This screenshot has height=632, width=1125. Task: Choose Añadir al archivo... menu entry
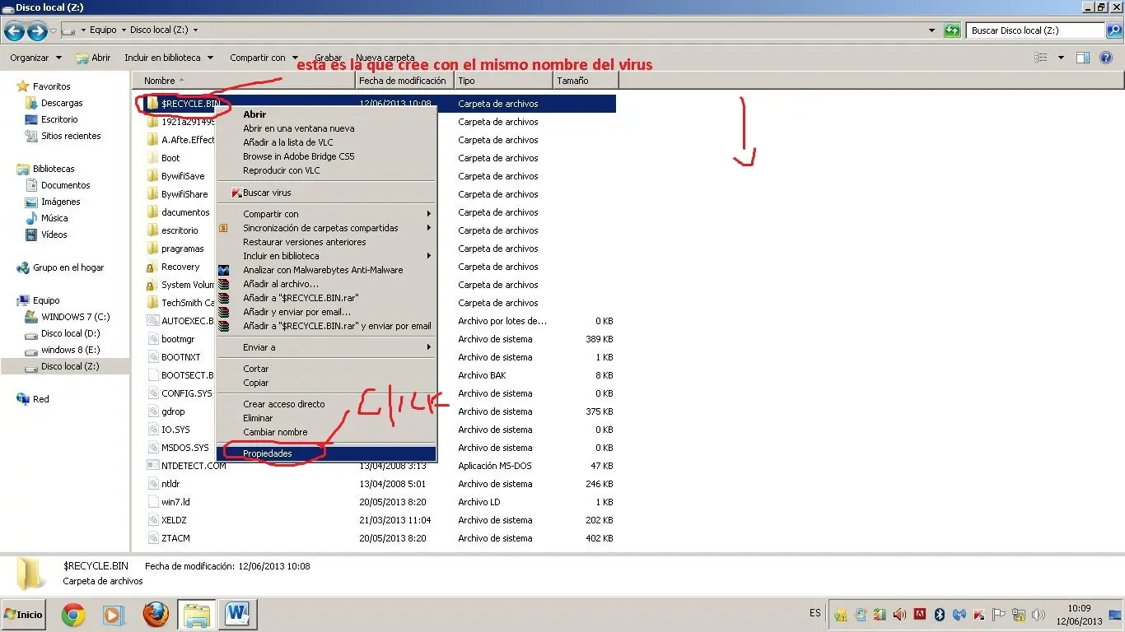[326, 284]
